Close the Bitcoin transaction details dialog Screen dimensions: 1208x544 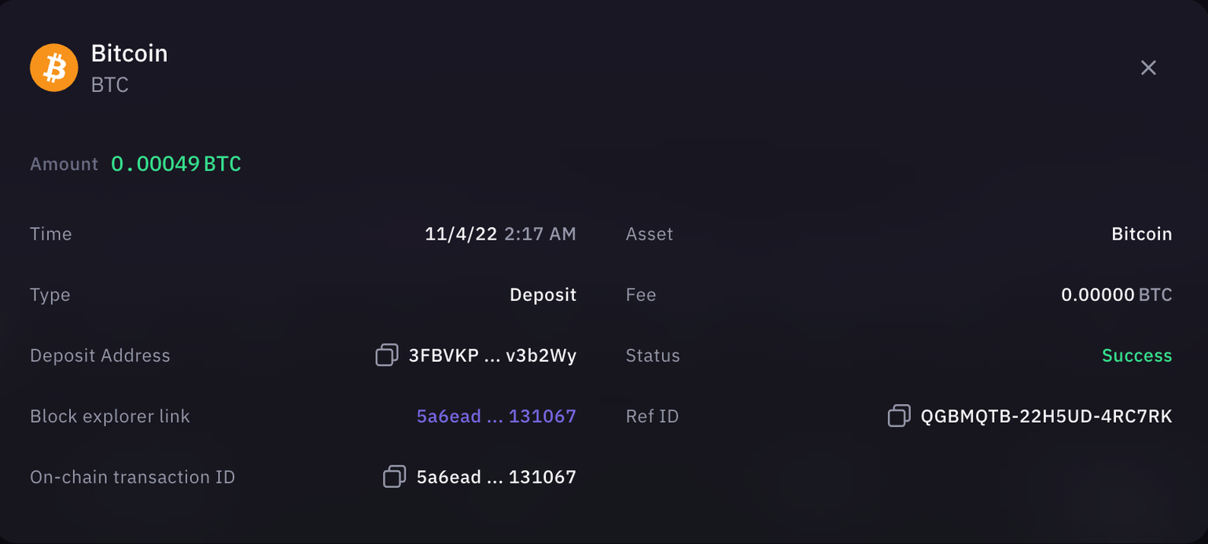[1148, 68]
